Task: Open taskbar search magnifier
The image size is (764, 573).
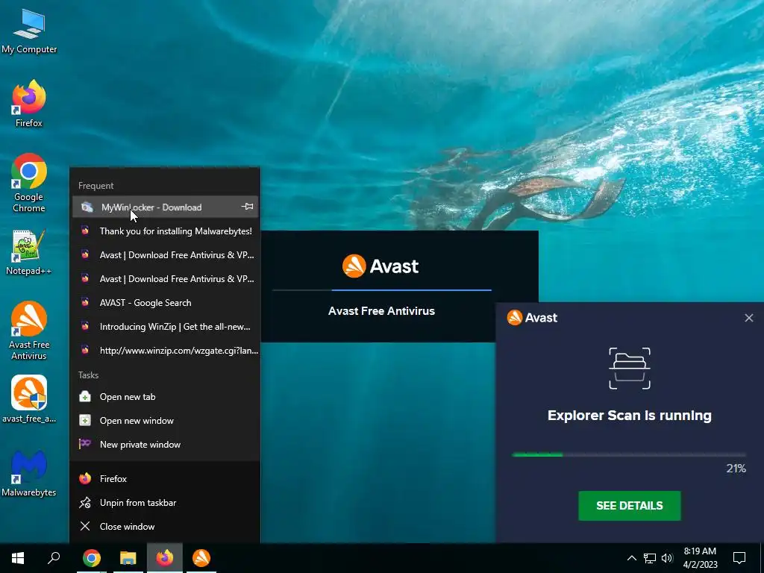Action: 54,558
